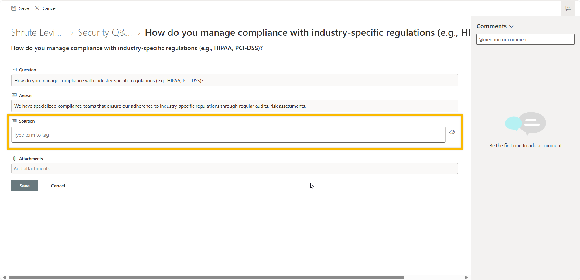This screenshot has width=580, height=280.
Task: Click the Question field type icon
Action: point(14,69)
